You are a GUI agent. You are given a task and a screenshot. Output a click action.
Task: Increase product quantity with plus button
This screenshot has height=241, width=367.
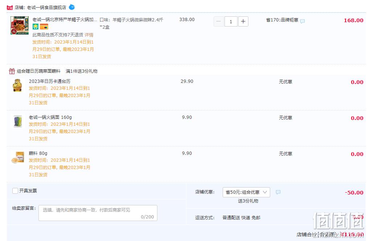pos(243,21)
